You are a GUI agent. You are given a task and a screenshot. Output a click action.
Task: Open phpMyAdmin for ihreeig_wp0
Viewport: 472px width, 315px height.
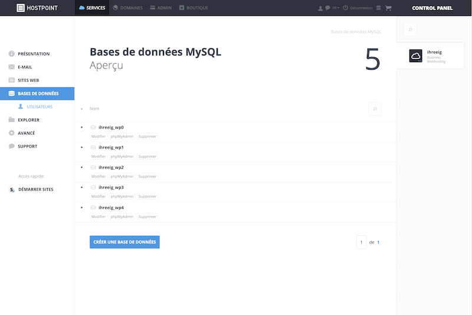122,137
